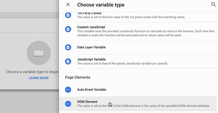Click the JavaScript Variable document icon
This screenshot has width=218, height=113.
tap(68, 61)
